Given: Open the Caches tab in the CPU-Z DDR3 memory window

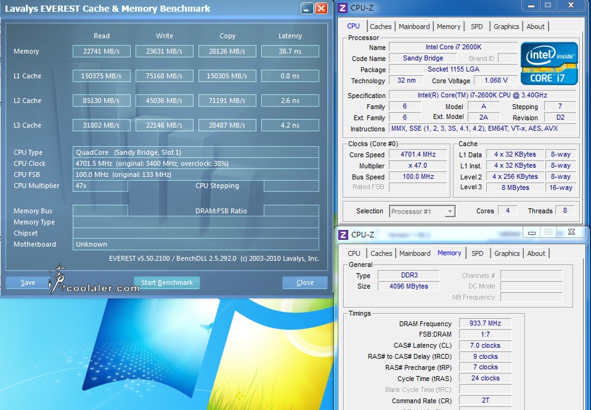Looking at the screenshot, I should [381, 253].
